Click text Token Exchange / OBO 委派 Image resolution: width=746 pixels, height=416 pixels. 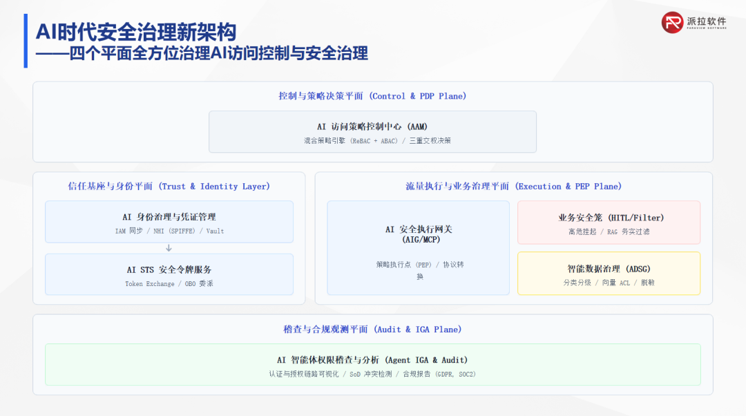(169, 284)
